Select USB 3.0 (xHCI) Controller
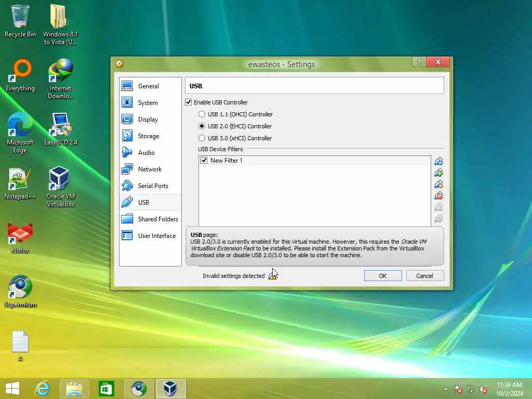This screenshot has height=399, width=532. 202,138
